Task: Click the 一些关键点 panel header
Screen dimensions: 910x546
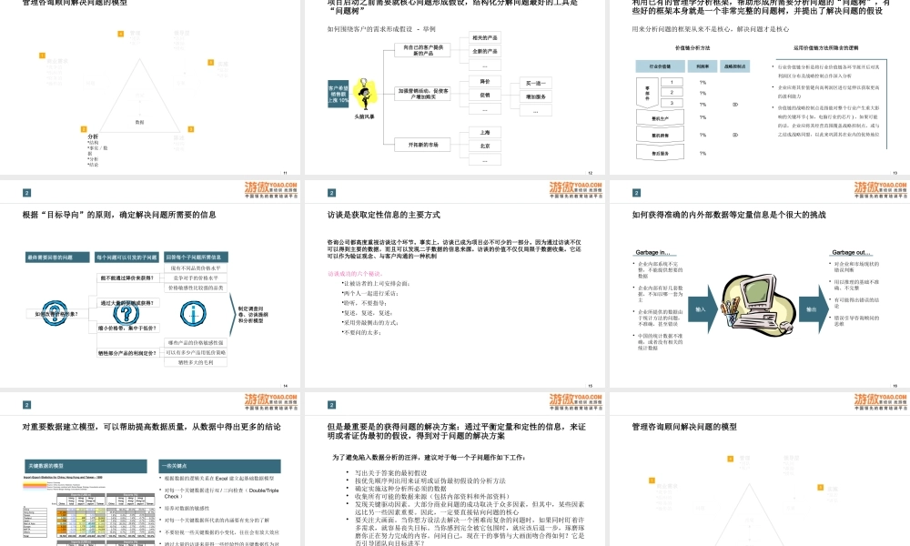Action: click(220, 466)
